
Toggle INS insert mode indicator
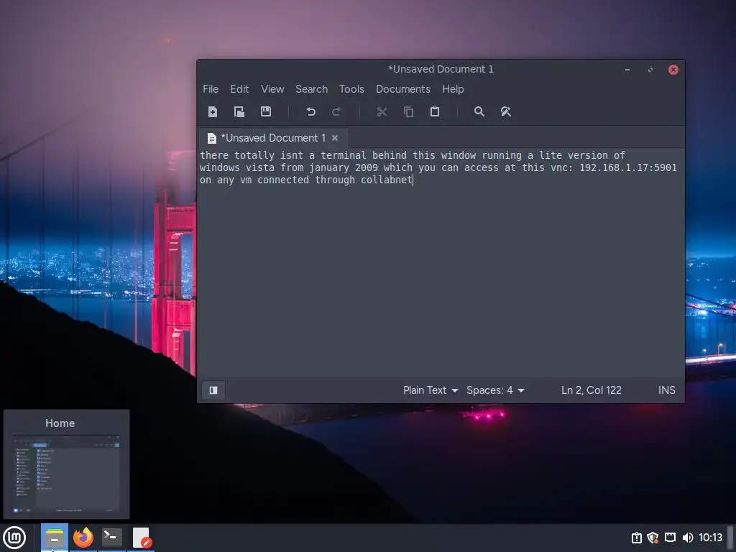coord(666,390)
